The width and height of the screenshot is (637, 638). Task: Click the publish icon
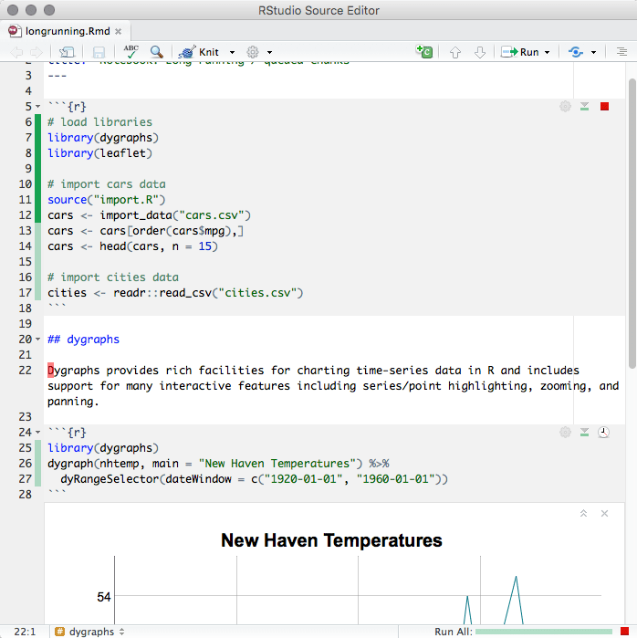(576, 52)
